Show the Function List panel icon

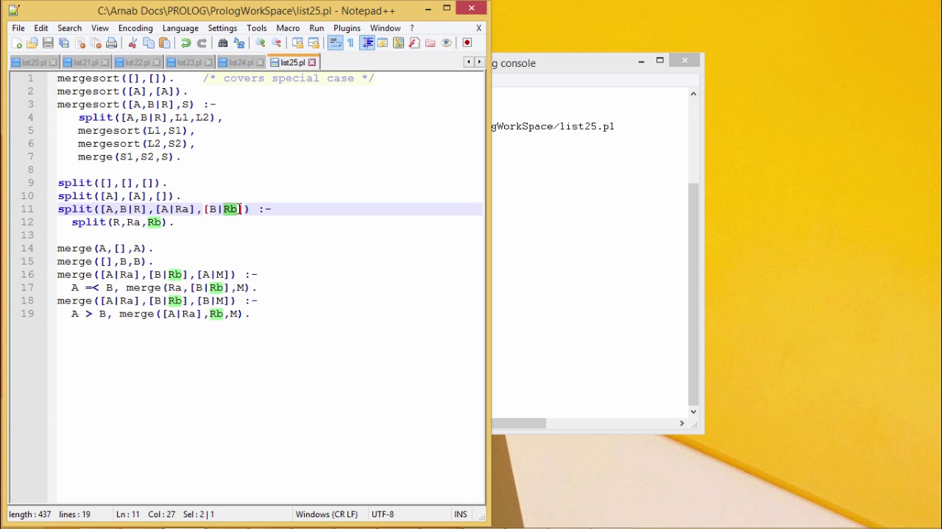[414, 43]
